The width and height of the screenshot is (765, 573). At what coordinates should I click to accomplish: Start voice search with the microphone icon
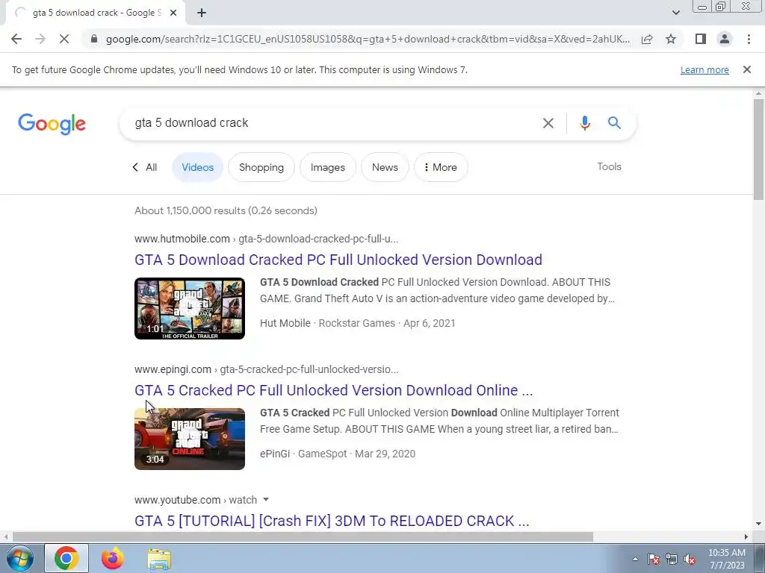tap(584, 123)
